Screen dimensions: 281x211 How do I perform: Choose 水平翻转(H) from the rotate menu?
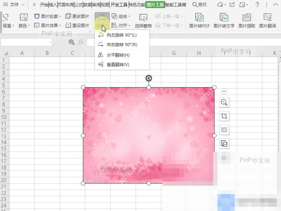[122, 55]
